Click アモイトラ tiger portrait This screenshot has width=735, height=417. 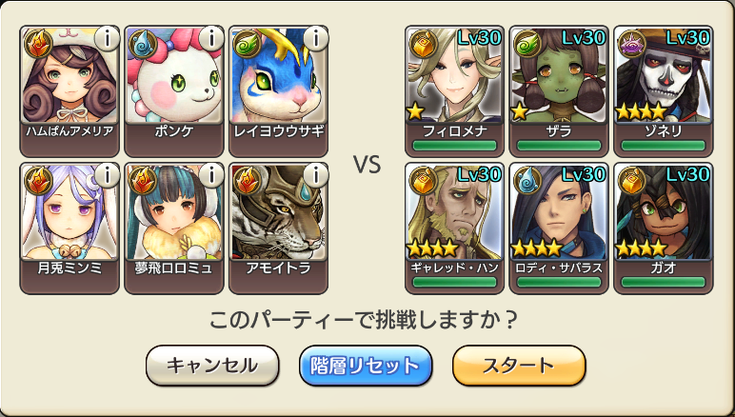[x=278, y=211]
